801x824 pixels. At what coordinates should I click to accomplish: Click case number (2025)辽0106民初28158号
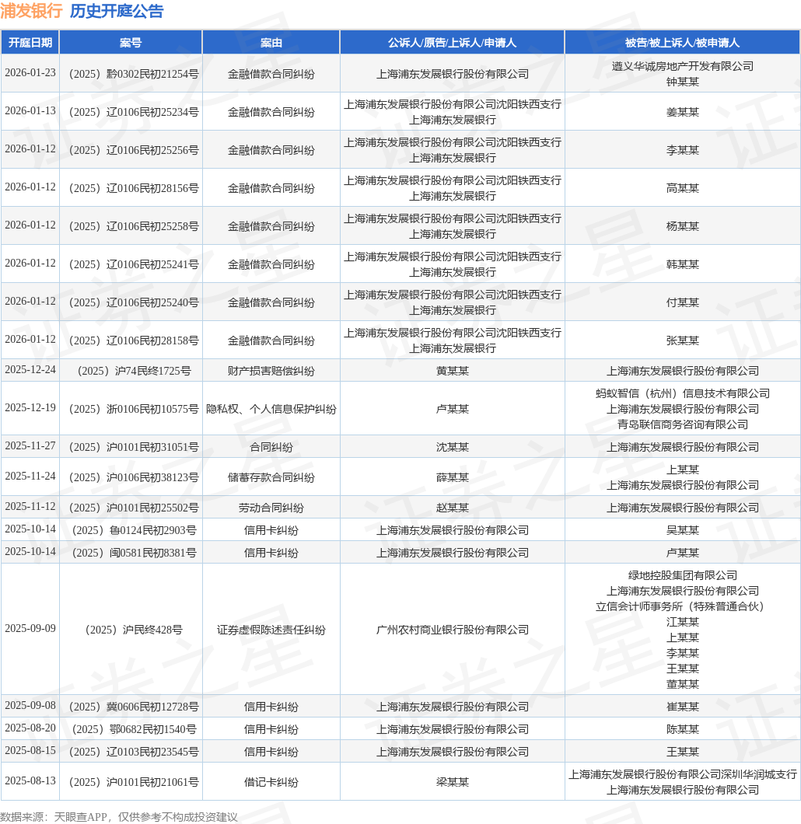(134, 340)
